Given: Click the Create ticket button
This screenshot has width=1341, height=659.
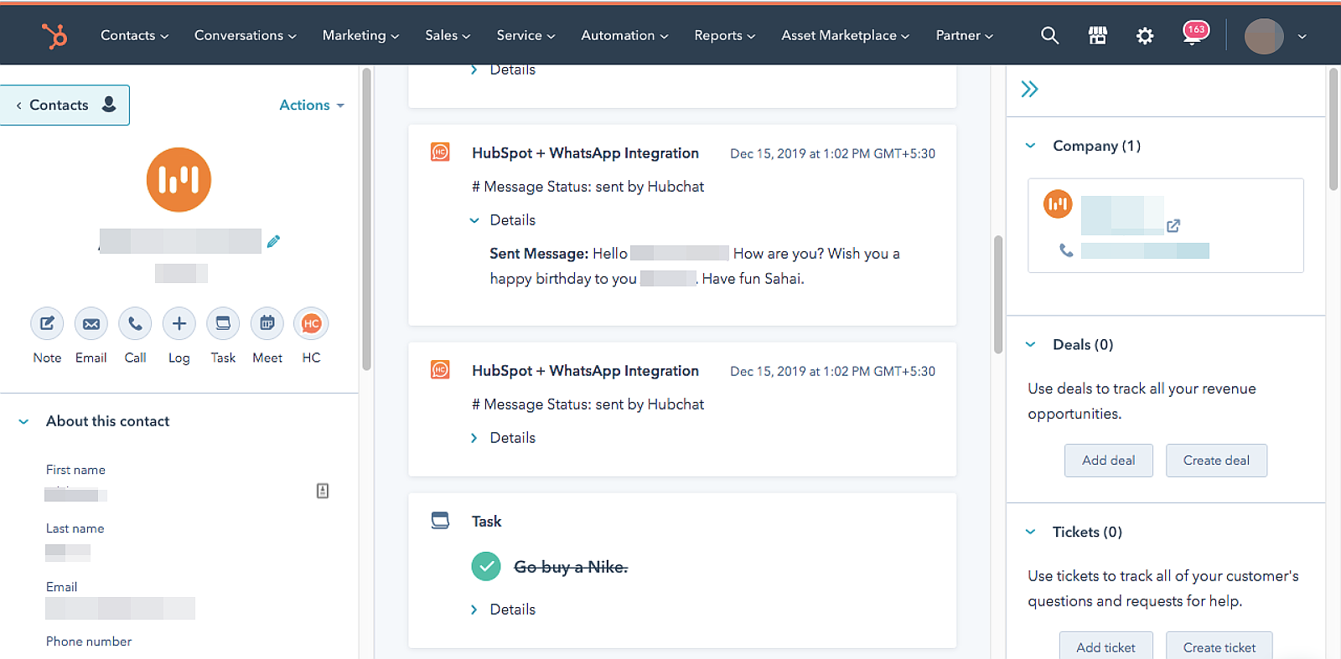Looking at the screenshot, I should (1219, 647).
